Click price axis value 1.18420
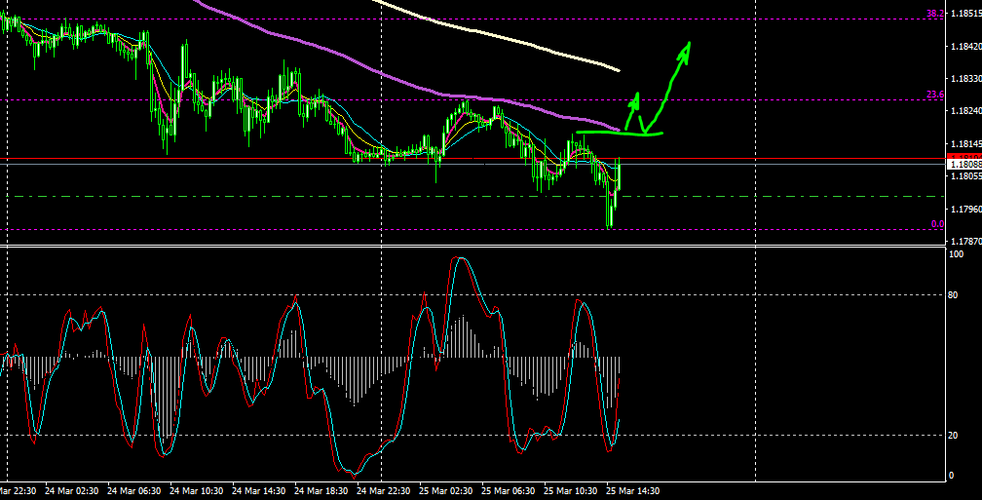Viewport: 982px width, 500px height. click(965, 47)
